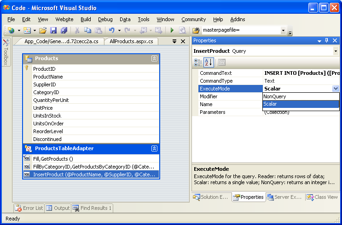Open the Build menu
This screenshot has height=225, width=342.
pos(86,19)
